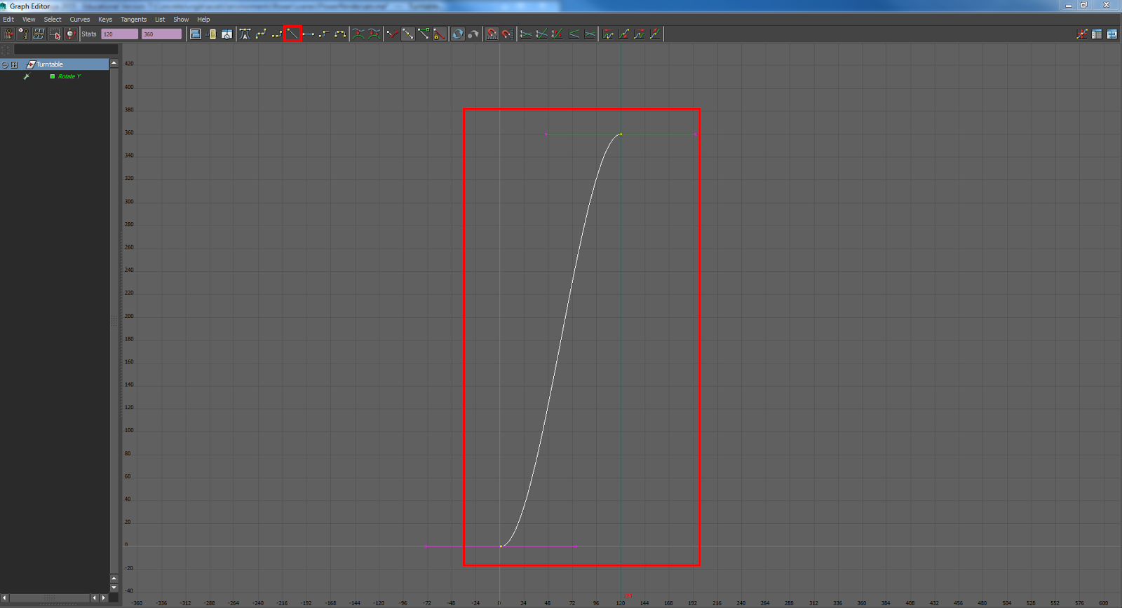Apply Flat tangents to keys

(x=308, y=34)
